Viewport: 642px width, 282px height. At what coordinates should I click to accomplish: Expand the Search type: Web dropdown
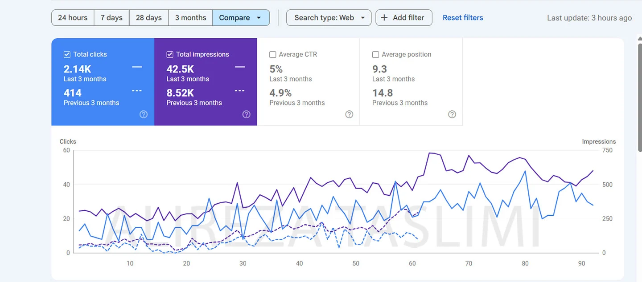(x=329, y=18)
